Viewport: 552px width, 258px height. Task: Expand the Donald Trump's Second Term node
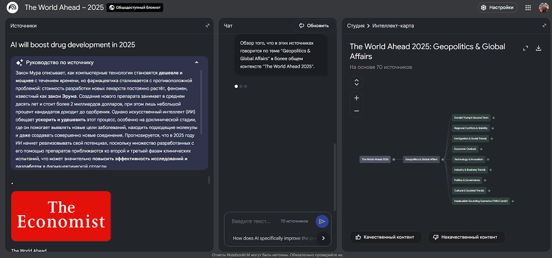point(494,117)
